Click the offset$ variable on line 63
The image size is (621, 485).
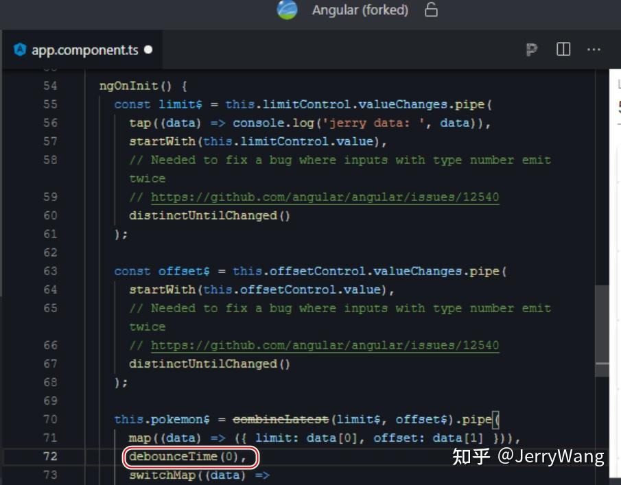point(184,271)
